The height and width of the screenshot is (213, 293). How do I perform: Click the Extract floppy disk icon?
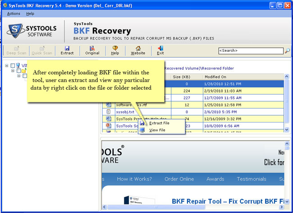(67, 48)
